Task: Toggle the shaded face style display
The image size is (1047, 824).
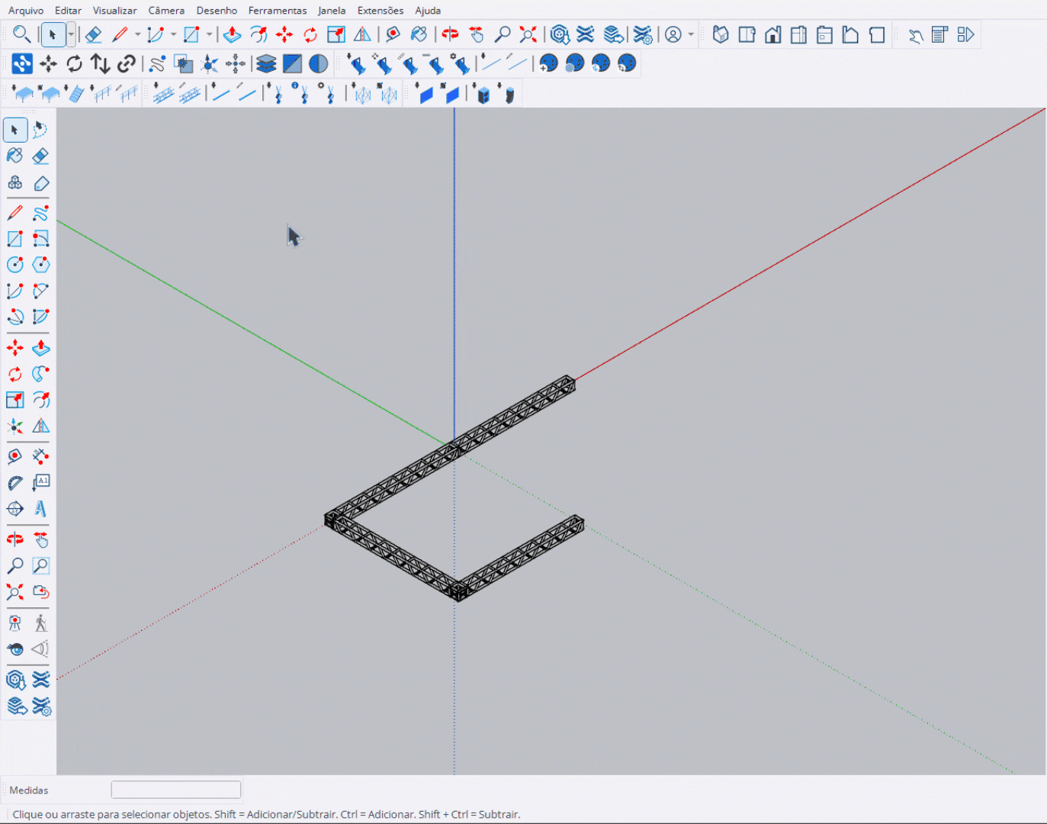Action: 293,64
